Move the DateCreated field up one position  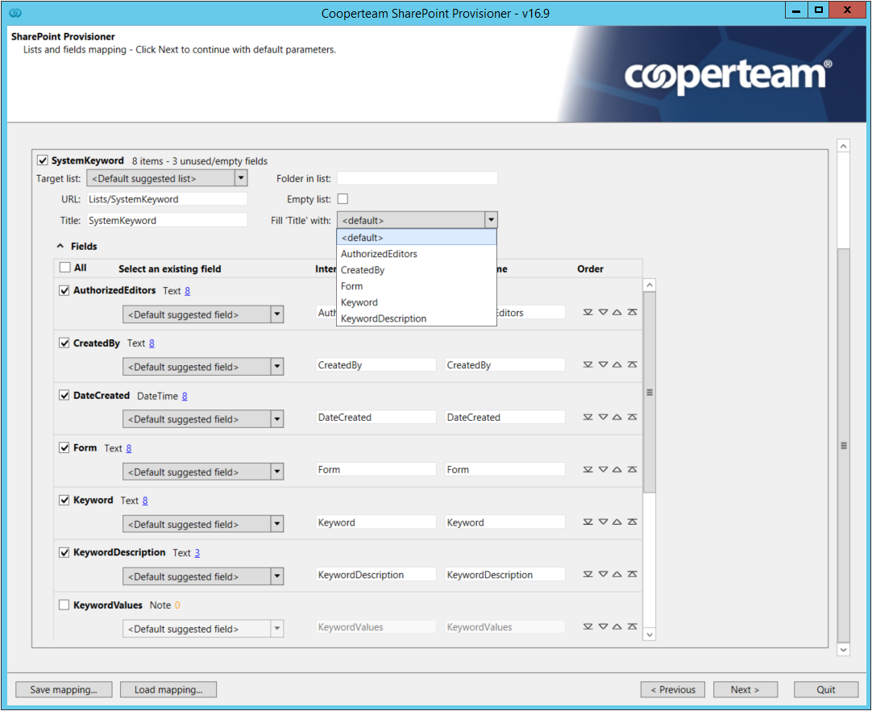tap(617, 417)
